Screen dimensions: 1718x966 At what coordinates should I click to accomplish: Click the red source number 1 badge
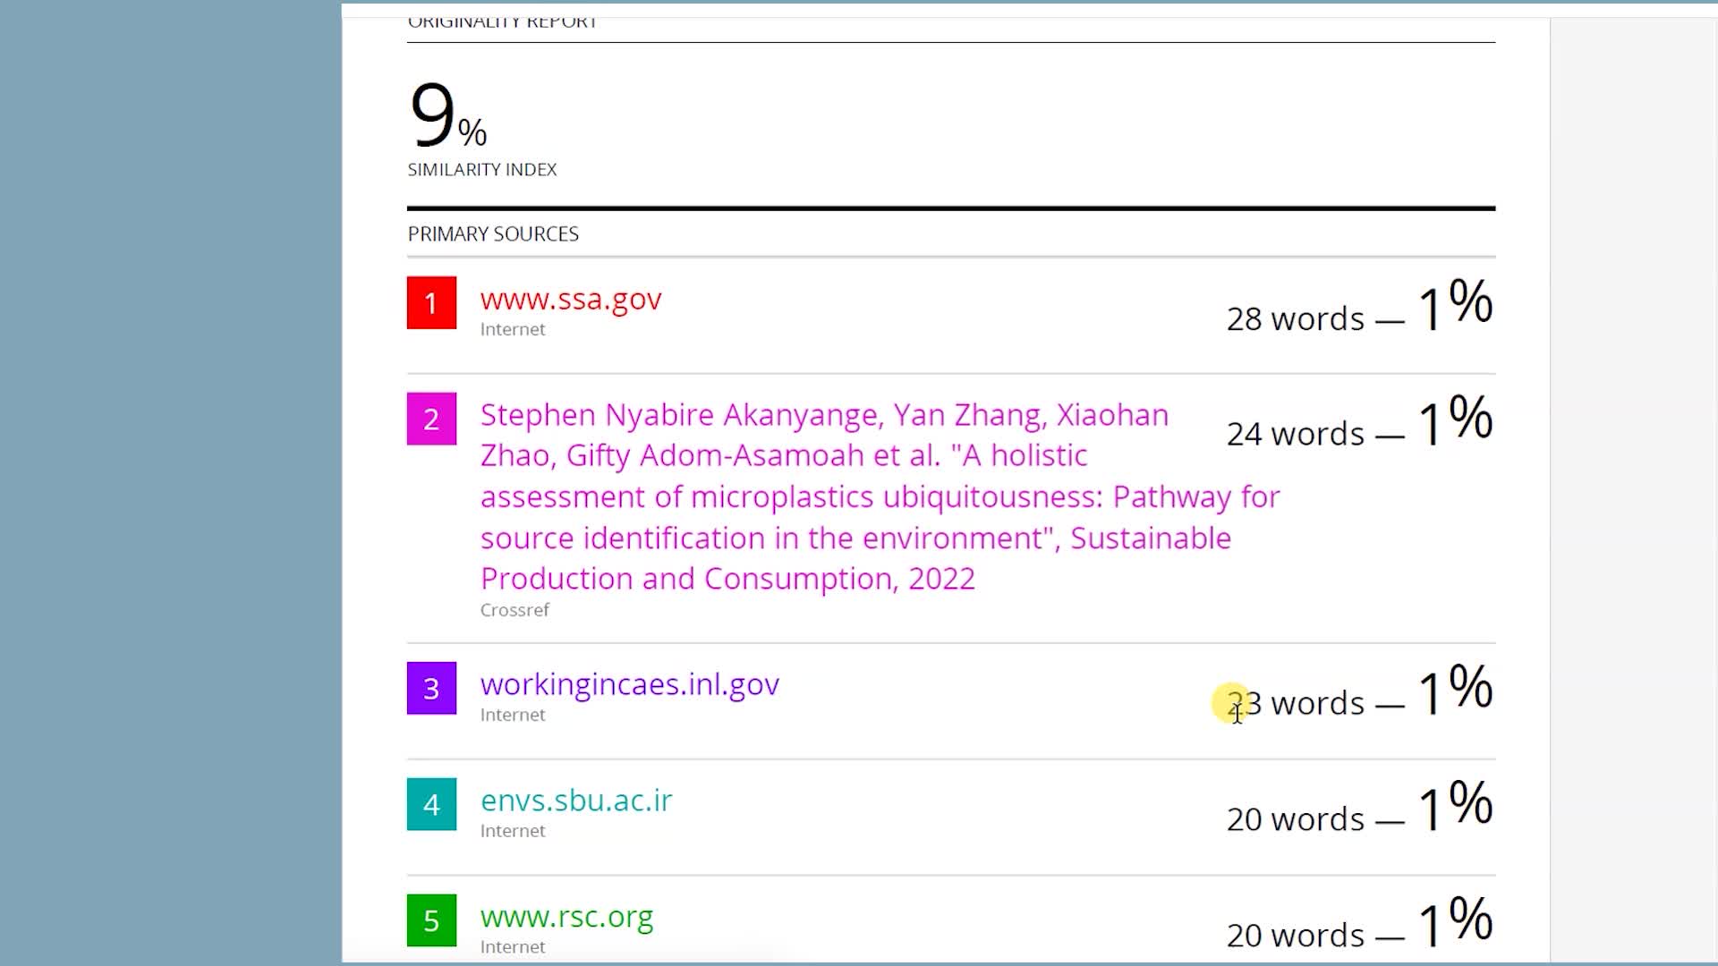point(431,302)
